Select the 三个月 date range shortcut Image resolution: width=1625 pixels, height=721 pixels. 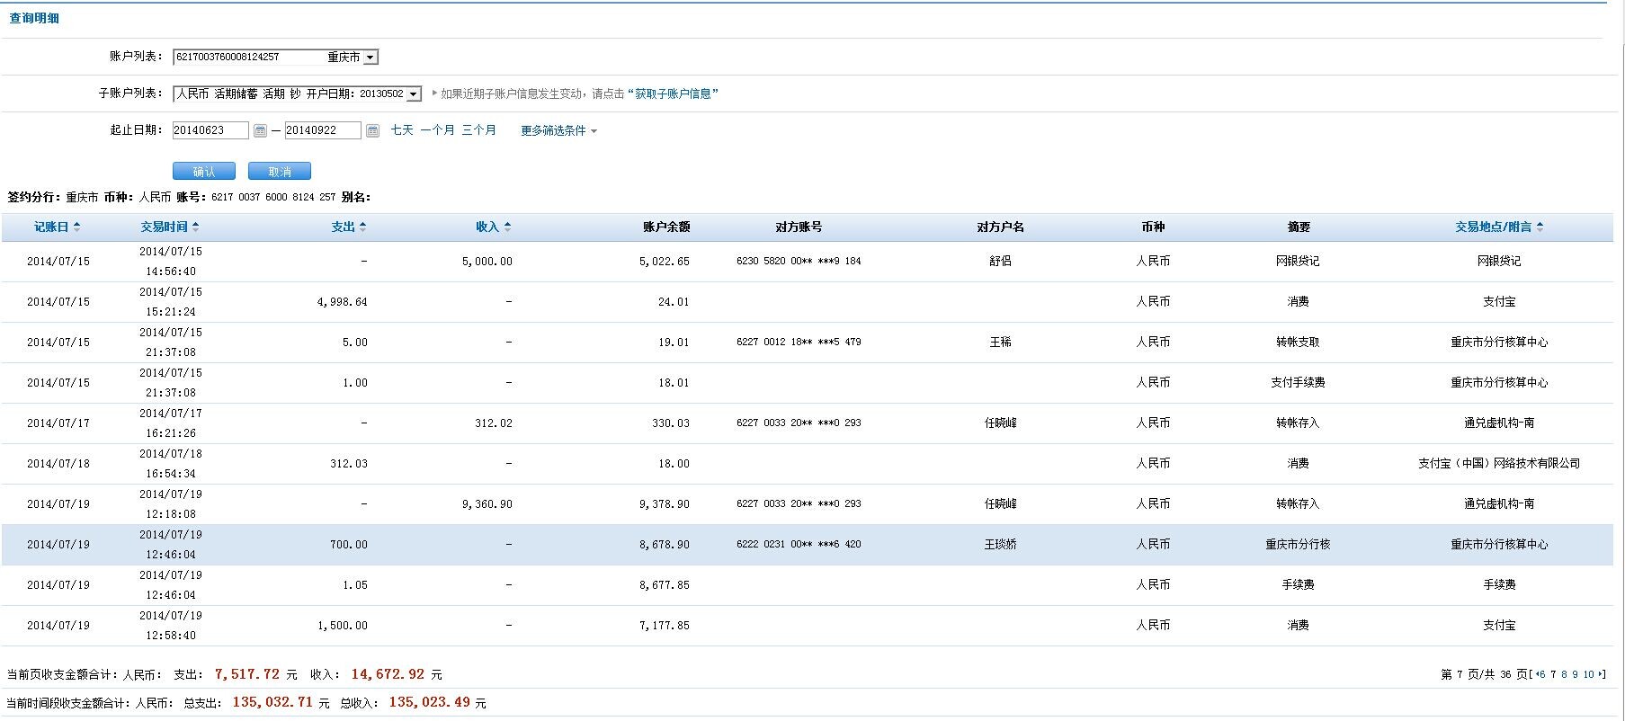(478, 130)
